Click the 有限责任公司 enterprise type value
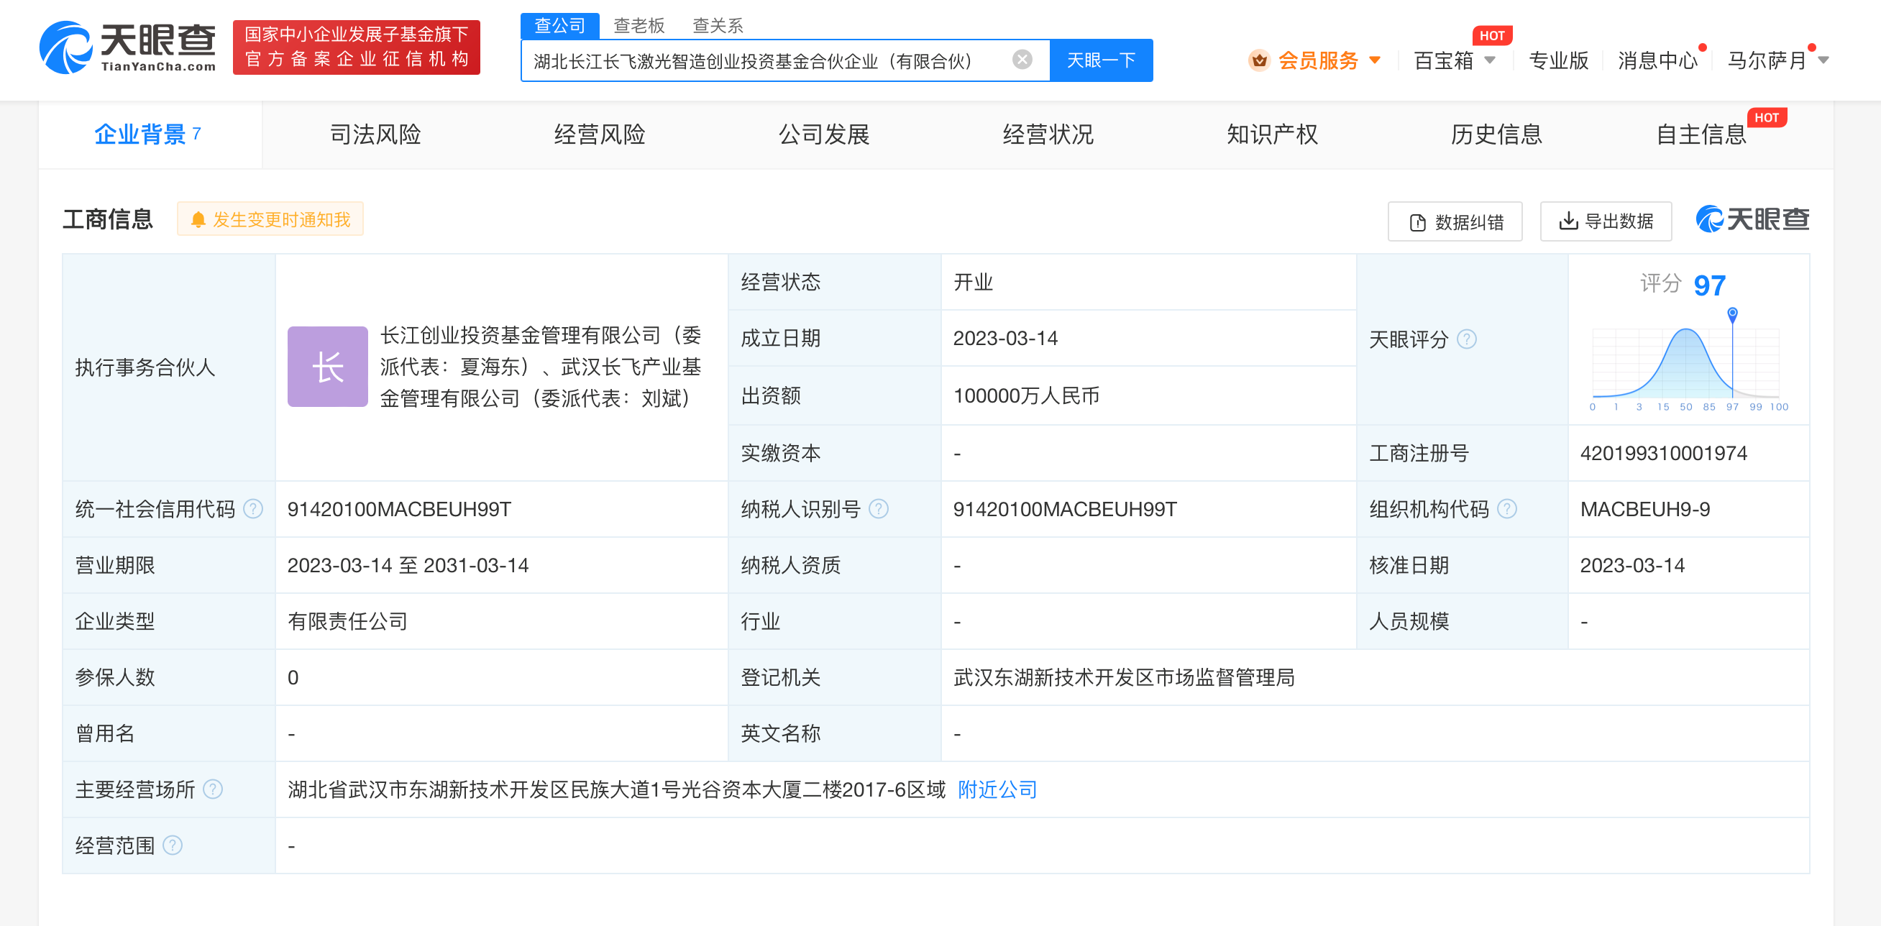 point(347,621)
